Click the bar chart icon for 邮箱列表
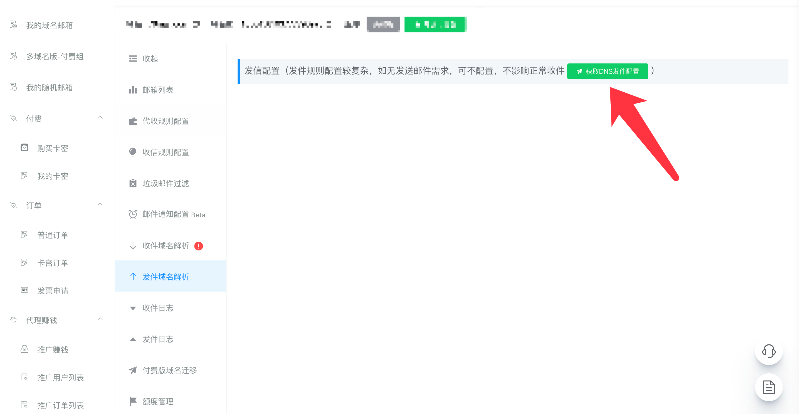 [133, 90]
